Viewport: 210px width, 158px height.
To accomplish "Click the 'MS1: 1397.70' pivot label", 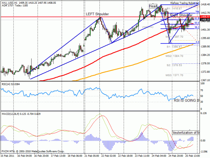I will (174, 37).
